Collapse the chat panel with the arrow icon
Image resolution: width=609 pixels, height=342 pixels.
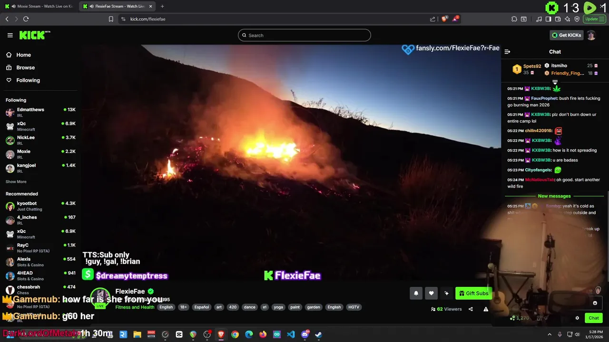click(x=507, y=52)
